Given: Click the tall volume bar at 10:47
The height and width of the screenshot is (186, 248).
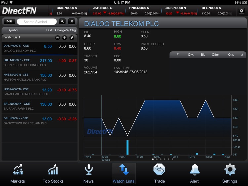Looking at the screenshot, I should (128, 147).
